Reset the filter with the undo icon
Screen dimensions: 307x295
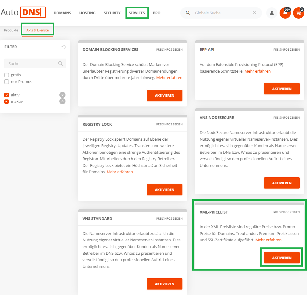click(x=64, y=47)
